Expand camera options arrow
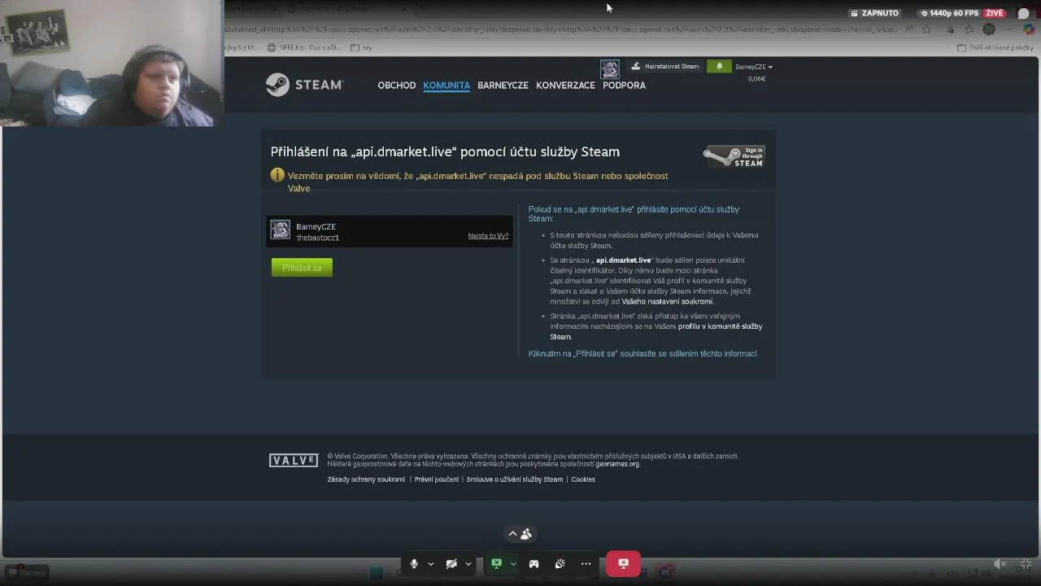 point(468,563)
